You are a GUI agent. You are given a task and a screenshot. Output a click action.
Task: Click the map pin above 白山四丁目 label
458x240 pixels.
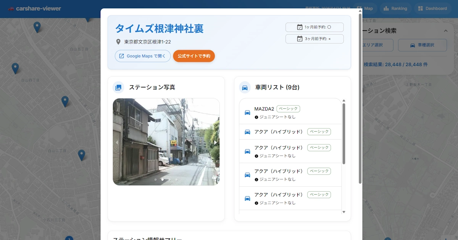pos(15,69)
